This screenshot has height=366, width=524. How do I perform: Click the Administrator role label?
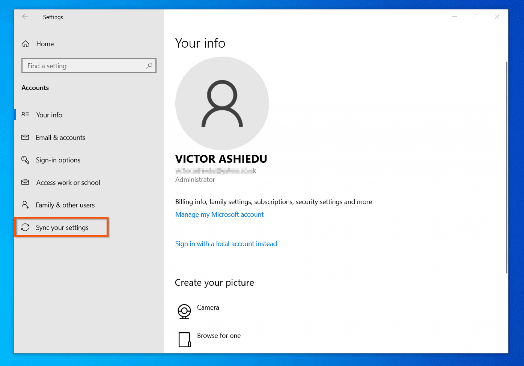pos(195,179)
